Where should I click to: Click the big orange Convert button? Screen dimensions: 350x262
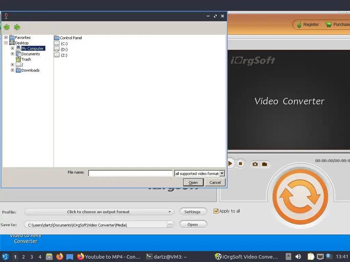tap(300, 196)
